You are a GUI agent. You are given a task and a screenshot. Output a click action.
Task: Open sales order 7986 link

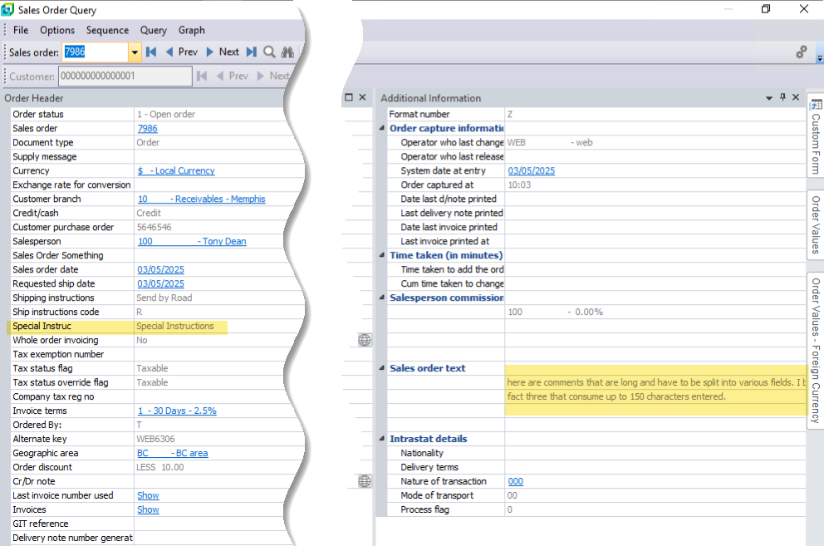coord(148,128)
